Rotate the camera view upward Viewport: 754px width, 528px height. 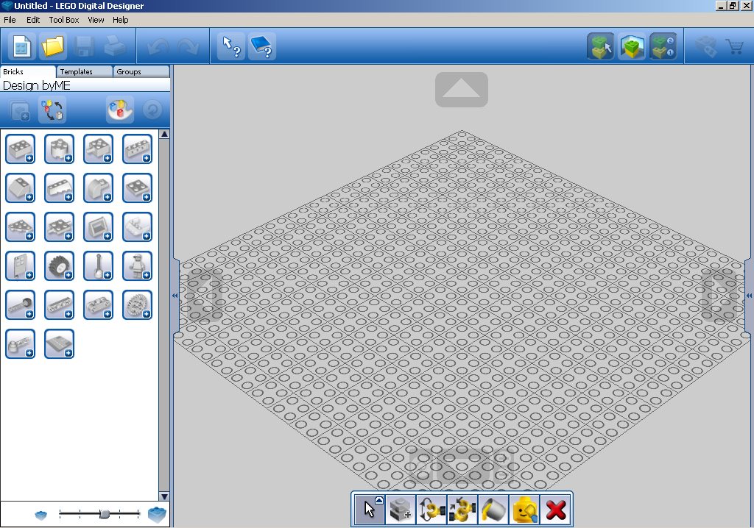(x=461, y=90)
